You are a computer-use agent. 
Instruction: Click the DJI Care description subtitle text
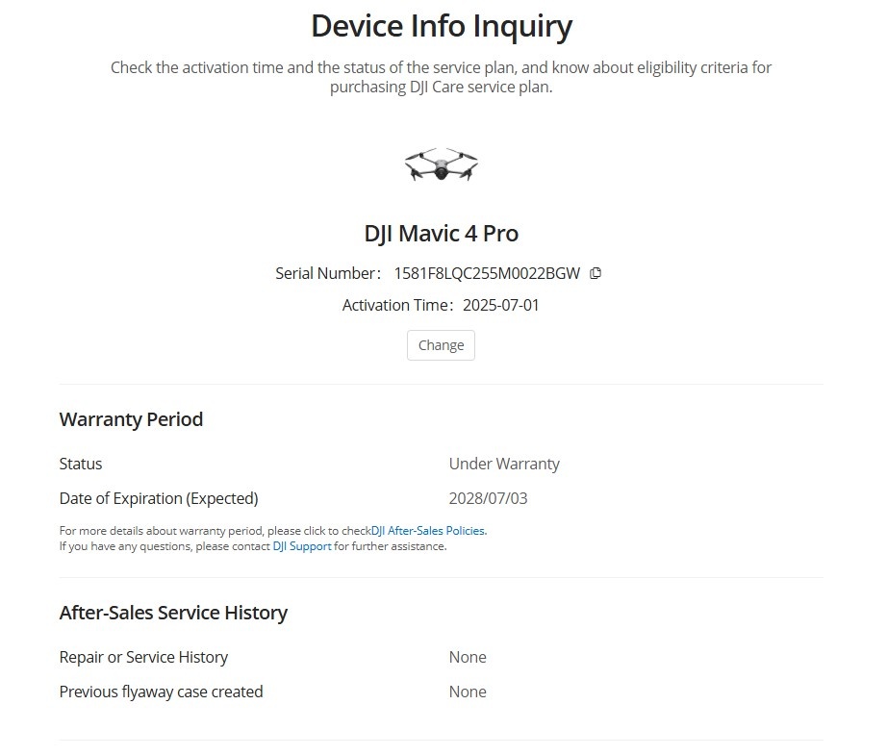coord(441,77)
